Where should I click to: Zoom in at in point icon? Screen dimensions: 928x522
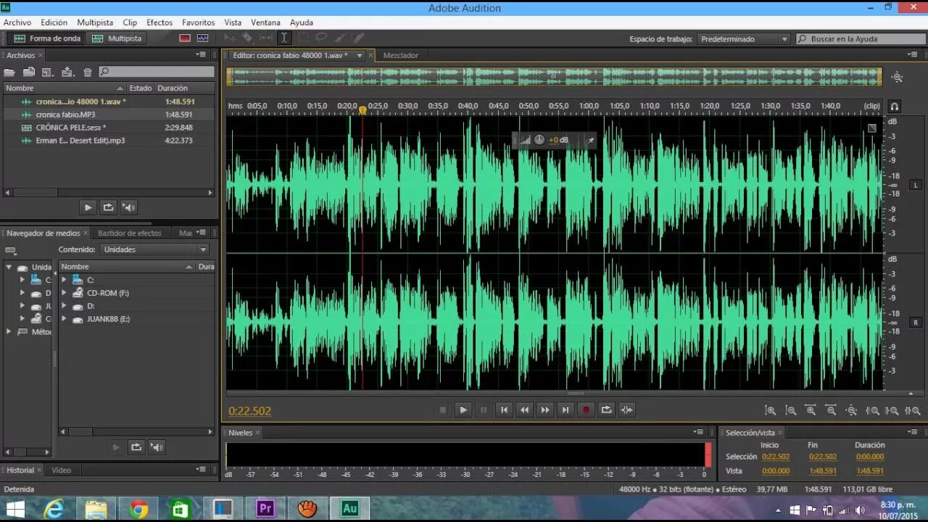(x=873, y=410)
